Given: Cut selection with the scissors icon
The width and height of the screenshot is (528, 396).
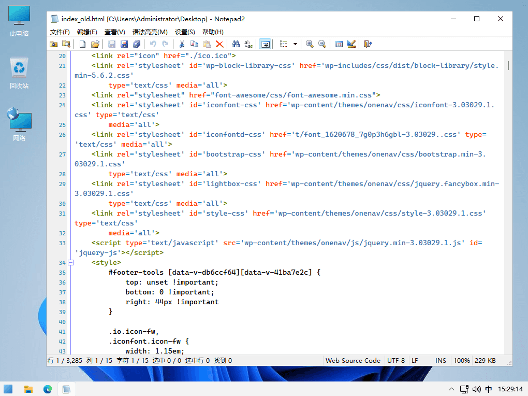Looking at the screenshot, I should pos(182,44).
